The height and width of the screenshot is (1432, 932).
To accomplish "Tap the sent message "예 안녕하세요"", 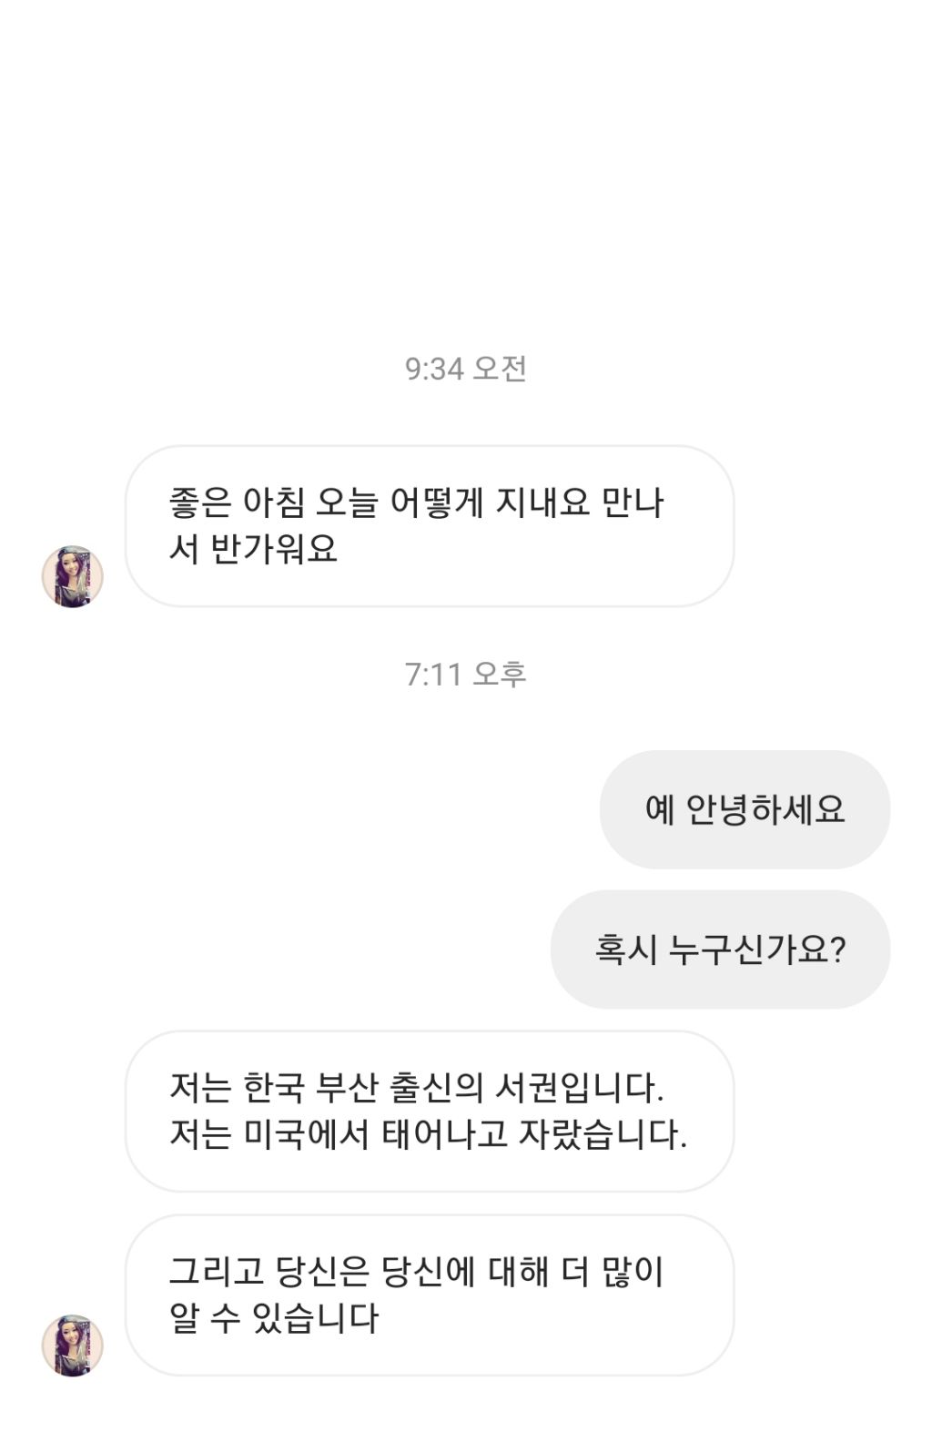I will (745, 809).
